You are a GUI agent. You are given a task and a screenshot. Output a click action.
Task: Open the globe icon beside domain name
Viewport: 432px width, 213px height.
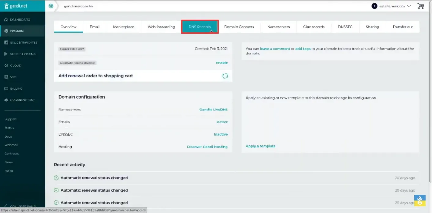51,6
